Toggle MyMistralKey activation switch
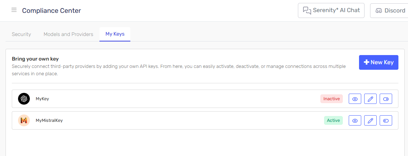The image size is (408, 156). coord(386,120)
